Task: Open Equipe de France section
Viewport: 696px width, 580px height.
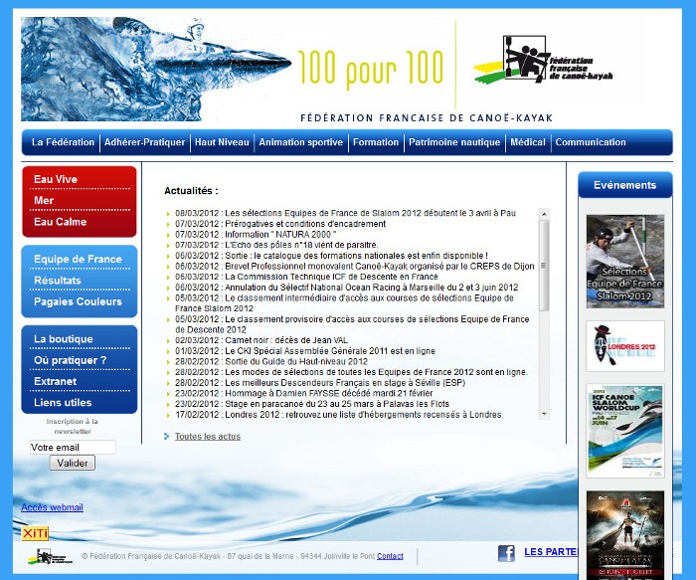Action: (78, 259)
